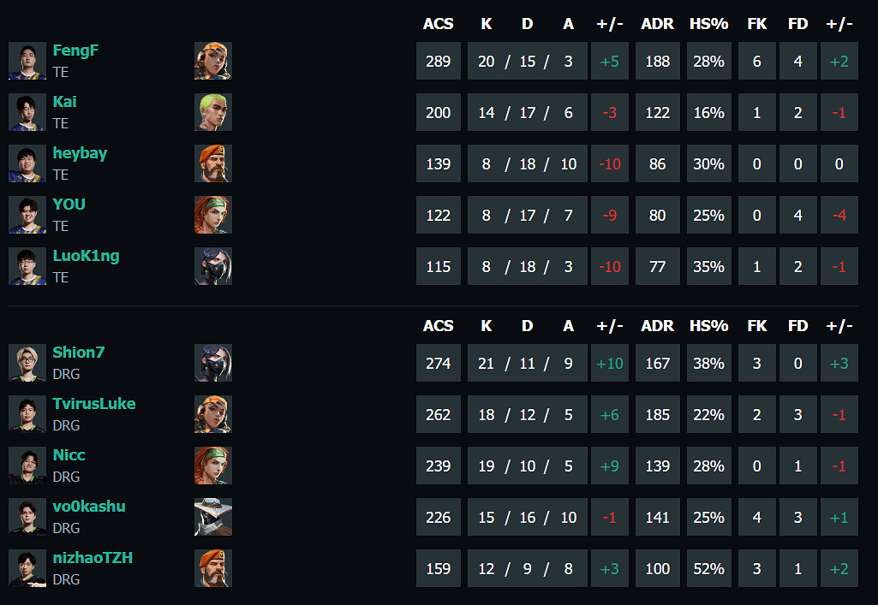Open nizhaoTZH's player profile link

coord(93,558)
